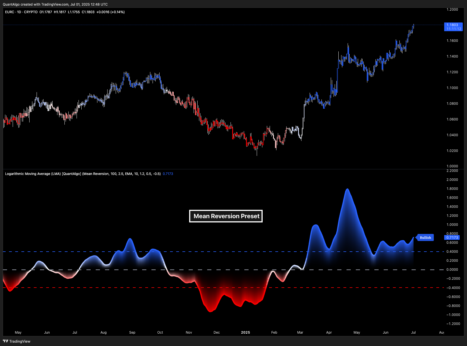Click the Mean Reversion Preset label box
The image size is (467, 346).
(226, 216)
